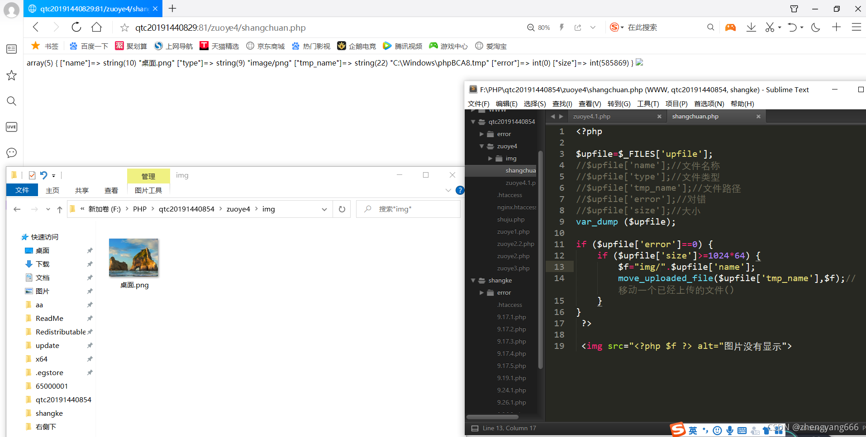Collapse the zuoye4 folder in sidebar
Viewport: 866px width, 437px height.
tap(481, 146)
